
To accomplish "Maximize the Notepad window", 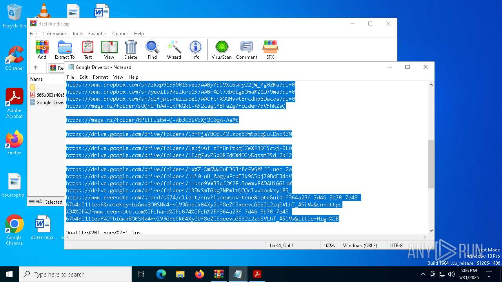I will [x=407, y=67].
